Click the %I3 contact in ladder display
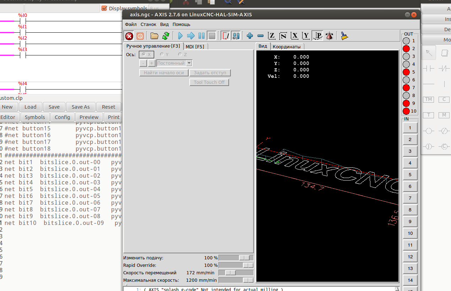This screenshot has height=291, width=451. pyautogui.click(x=23, y=55)
